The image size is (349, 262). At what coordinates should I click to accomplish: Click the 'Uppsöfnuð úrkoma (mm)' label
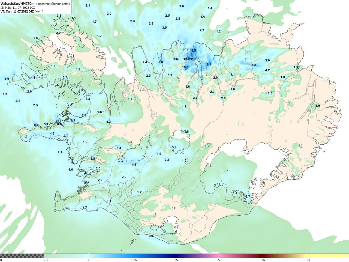coord(53,4)
